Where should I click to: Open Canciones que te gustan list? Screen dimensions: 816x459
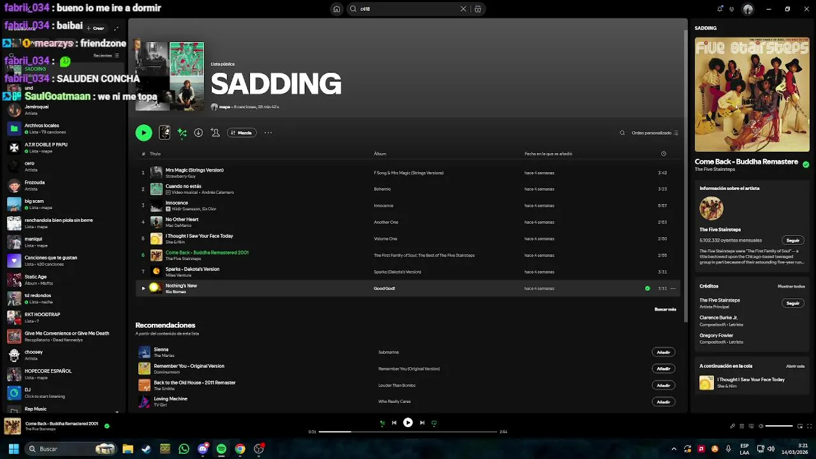[x=64, y=261]
